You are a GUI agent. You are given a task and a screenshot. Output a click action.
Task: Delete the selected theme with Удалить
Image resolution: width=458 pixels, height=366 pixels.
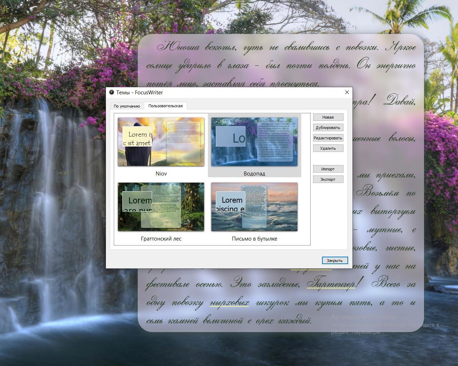click(328, 148)
